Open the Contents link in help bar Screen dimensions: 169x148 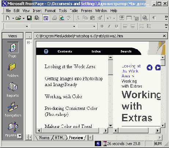[65, 51]
